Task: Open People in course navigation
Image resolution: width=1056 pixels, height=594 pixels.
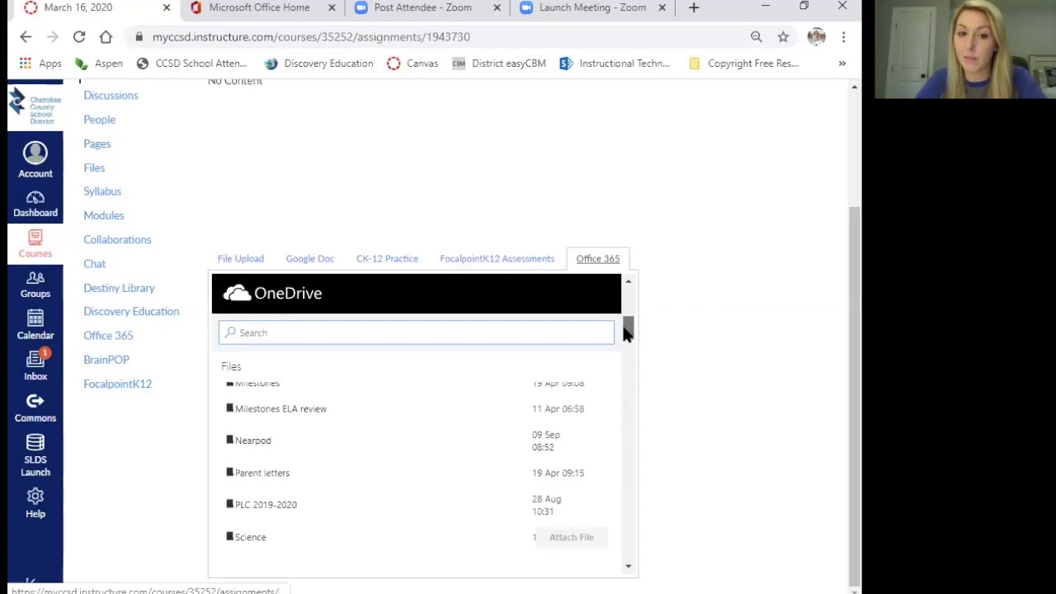Action: pos(99,120)
